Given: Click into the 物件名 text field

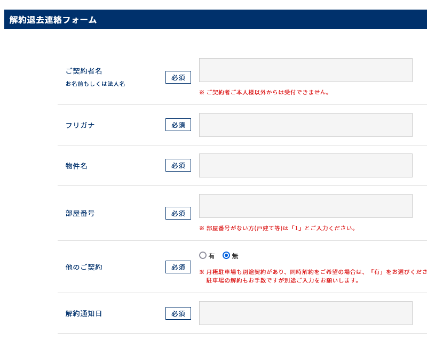Looking at the screenshot, I should (x=305, y=165).
